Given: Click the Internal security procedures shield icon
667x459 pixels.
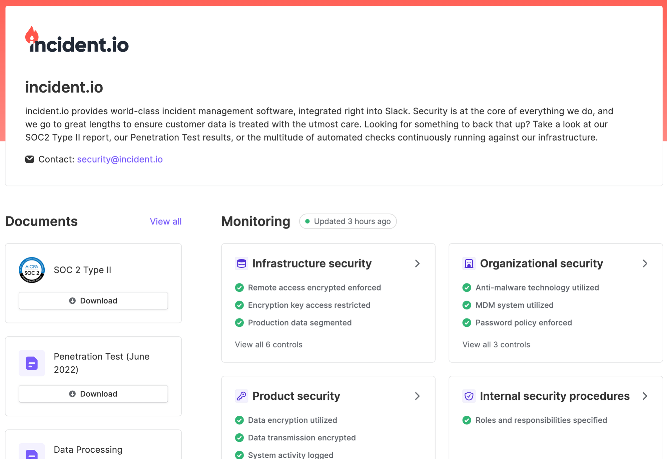Looking at the screenshot, I should [x=469, y=396].
